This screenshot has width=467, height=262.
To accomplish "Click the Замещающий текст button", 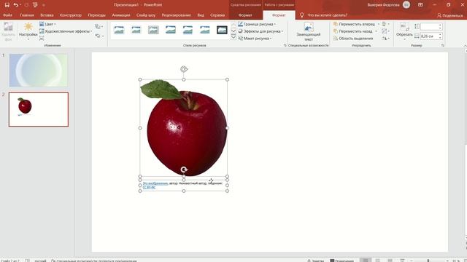I will (308, 32).
